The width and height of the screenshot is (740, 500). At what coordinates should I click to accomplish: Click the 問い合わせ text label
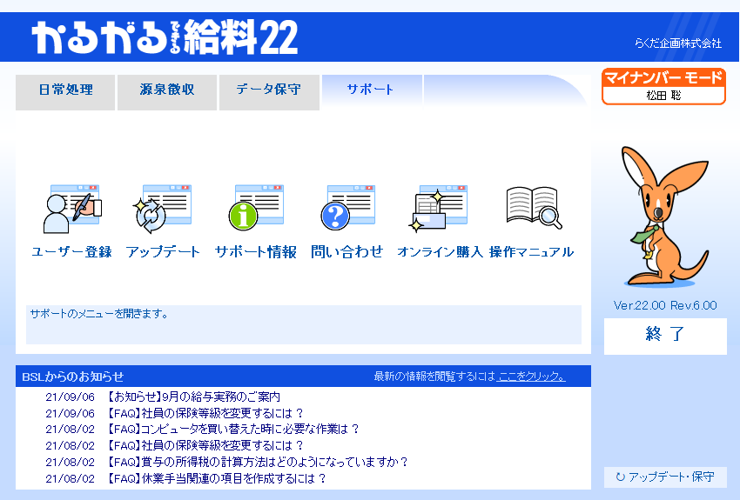point(347,252)
